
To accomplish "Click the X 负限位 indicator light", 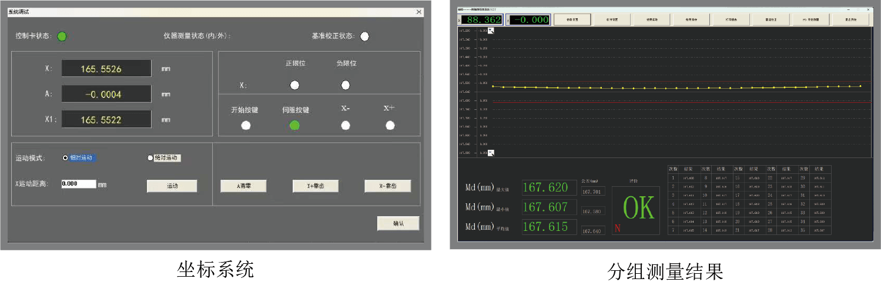I will coord(346,85).
